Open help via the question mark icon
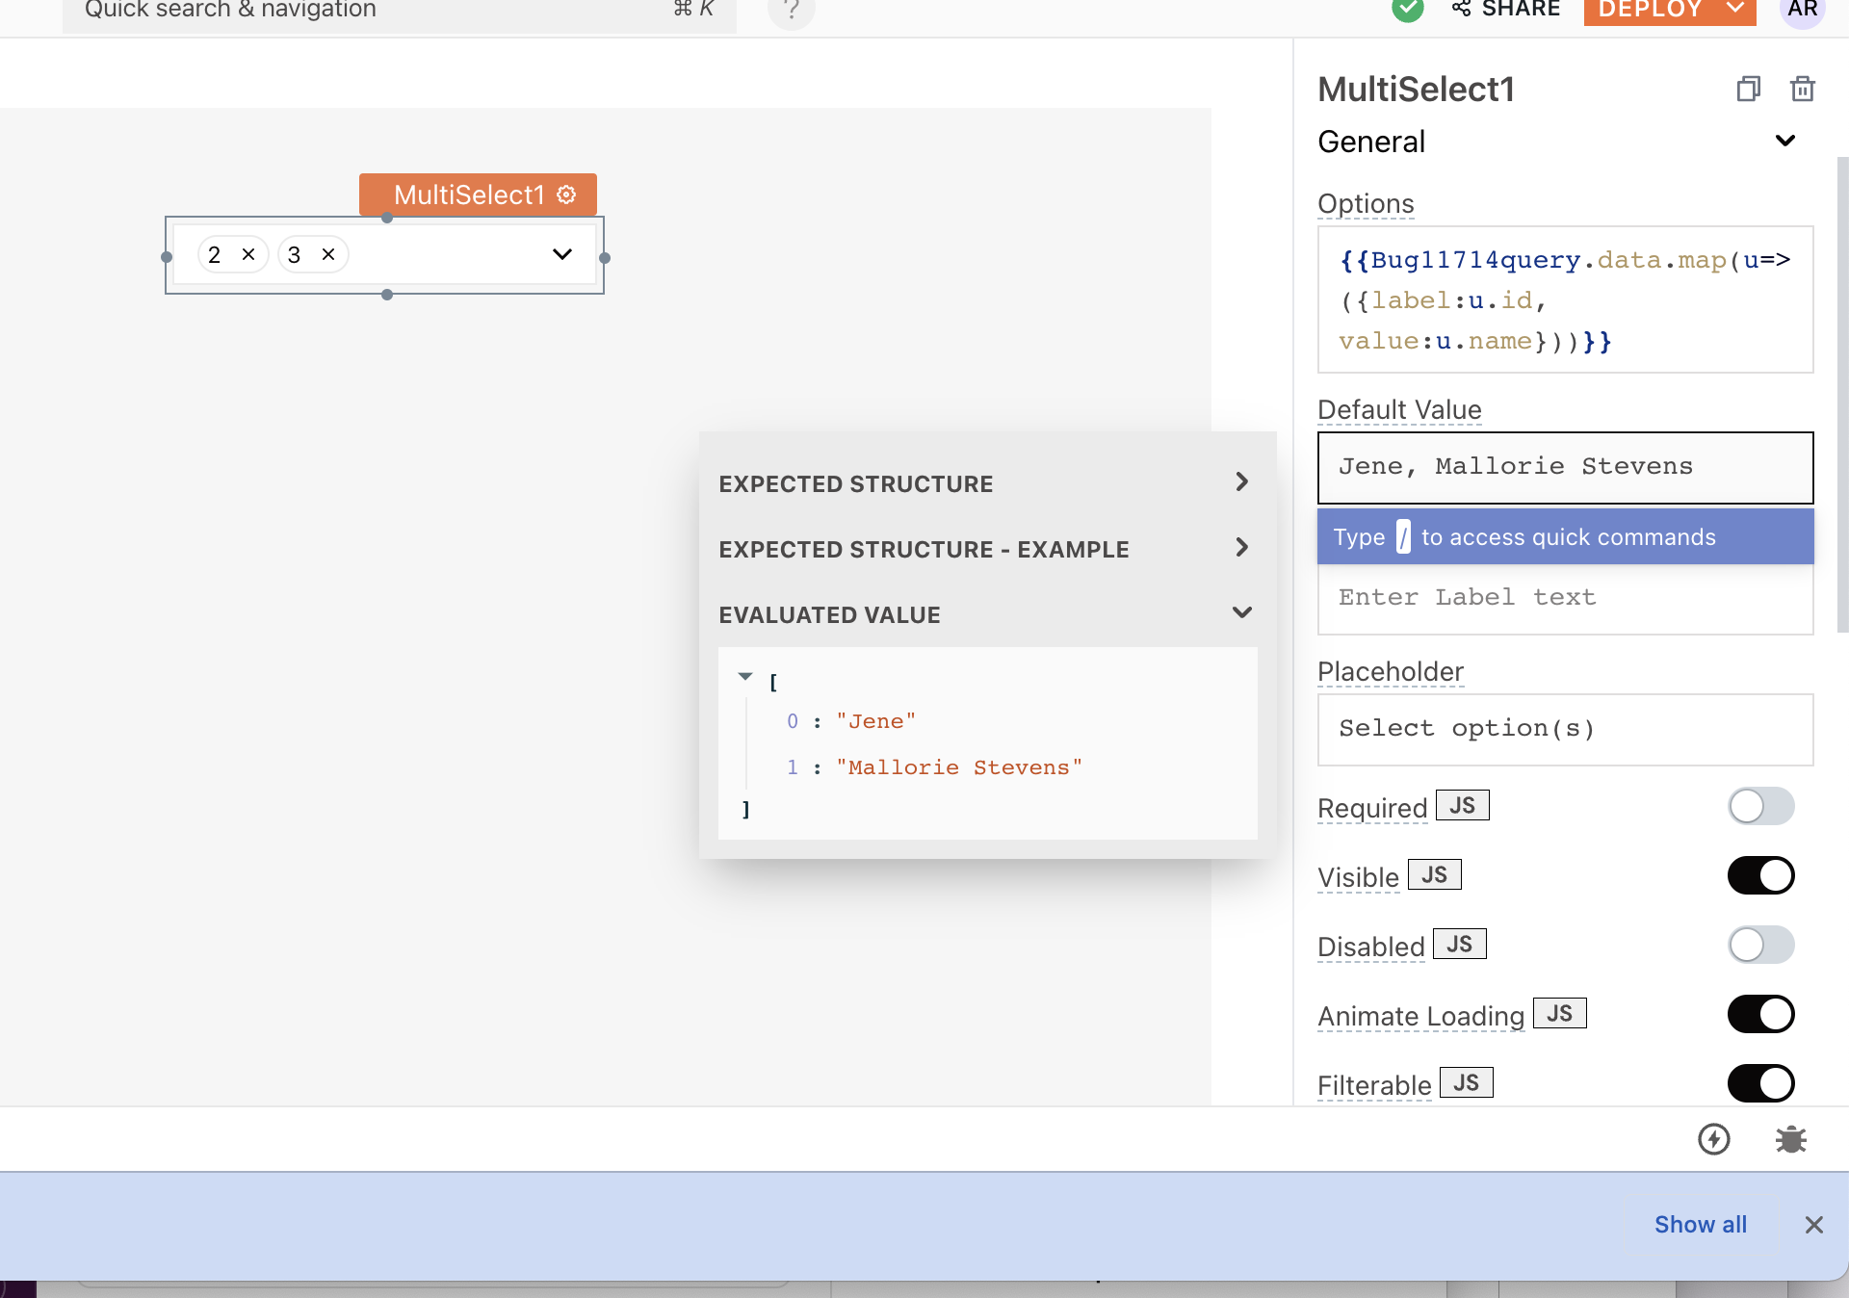The image size is (1849, 1298). coord(791,10)
